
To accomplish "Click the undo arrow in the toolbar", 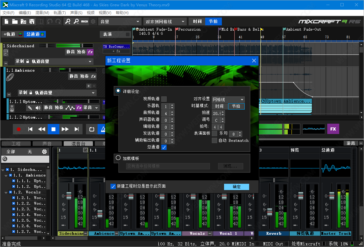I will click(50, 22).
